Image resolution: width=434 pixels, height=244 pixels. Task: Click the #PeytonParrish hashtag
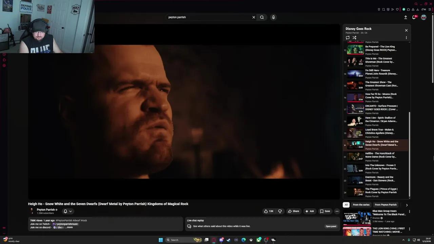(x=64, y=221)
